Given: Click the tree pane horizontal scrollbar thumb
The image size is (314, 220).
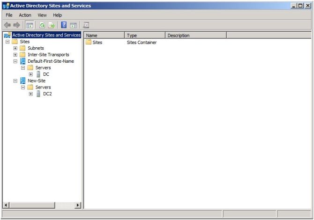Looking at the screenshot, I should point(32,205).
